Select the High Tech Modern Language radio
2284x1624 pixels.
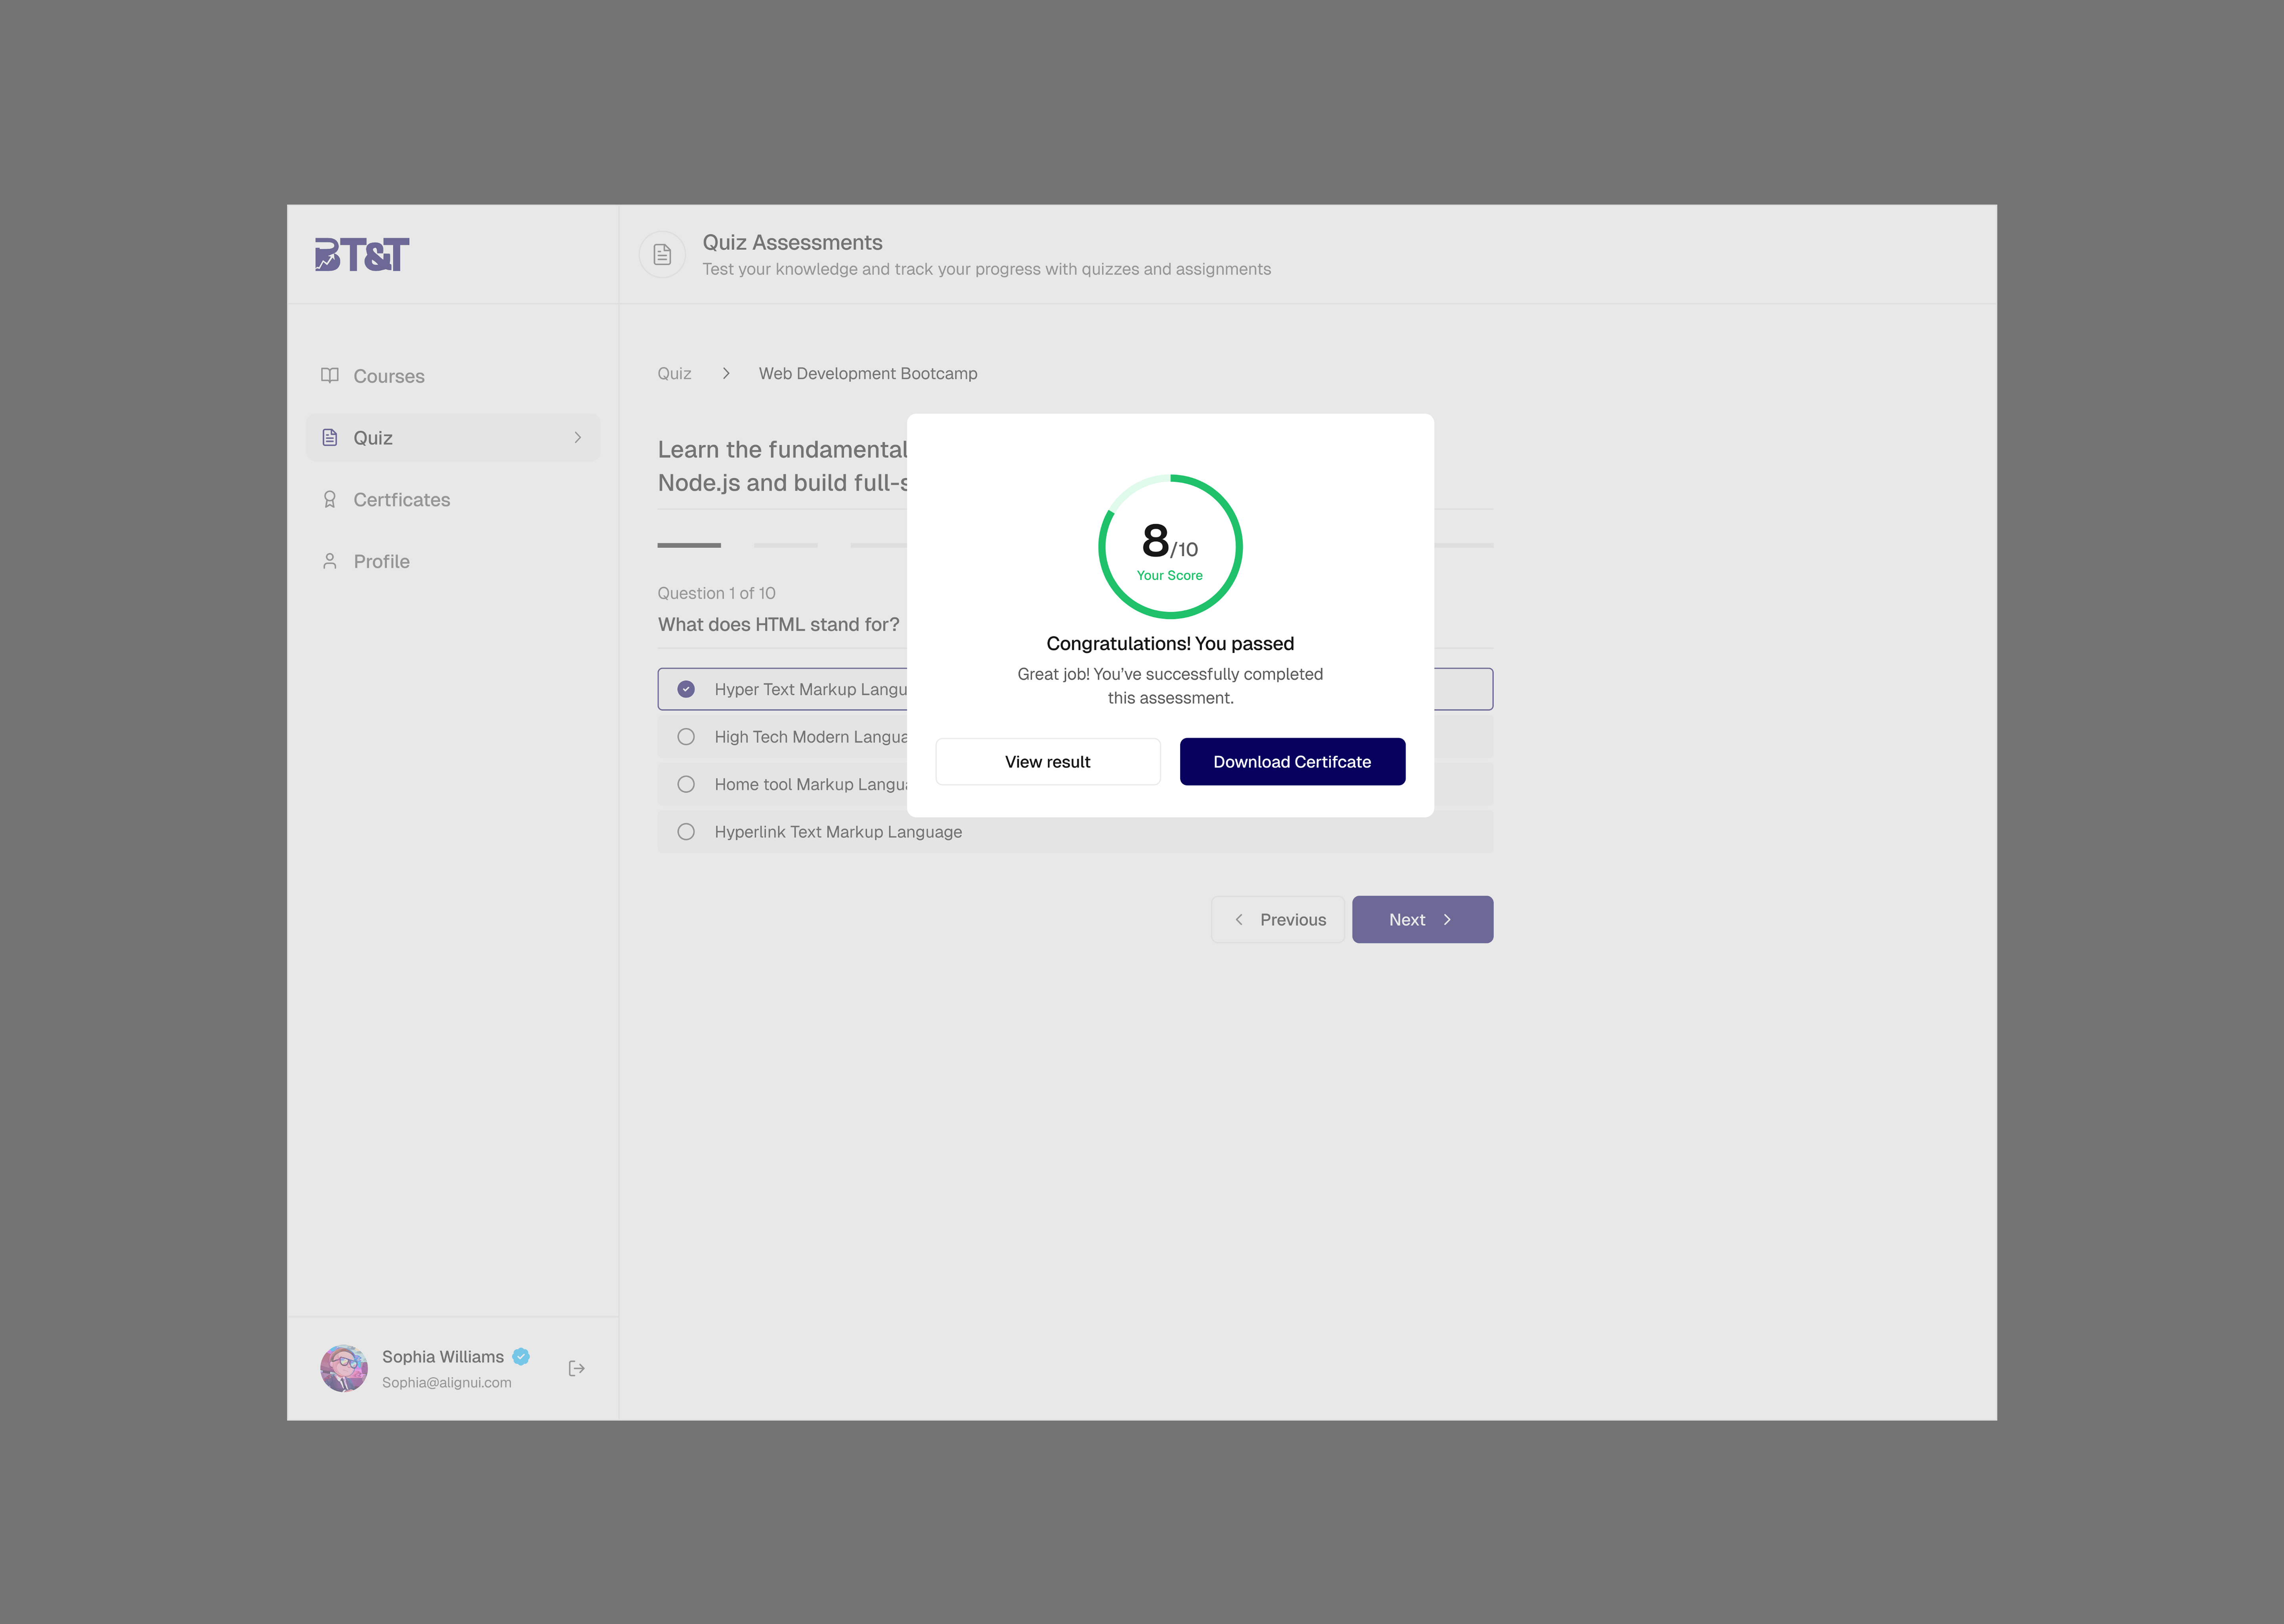[686, 737]
